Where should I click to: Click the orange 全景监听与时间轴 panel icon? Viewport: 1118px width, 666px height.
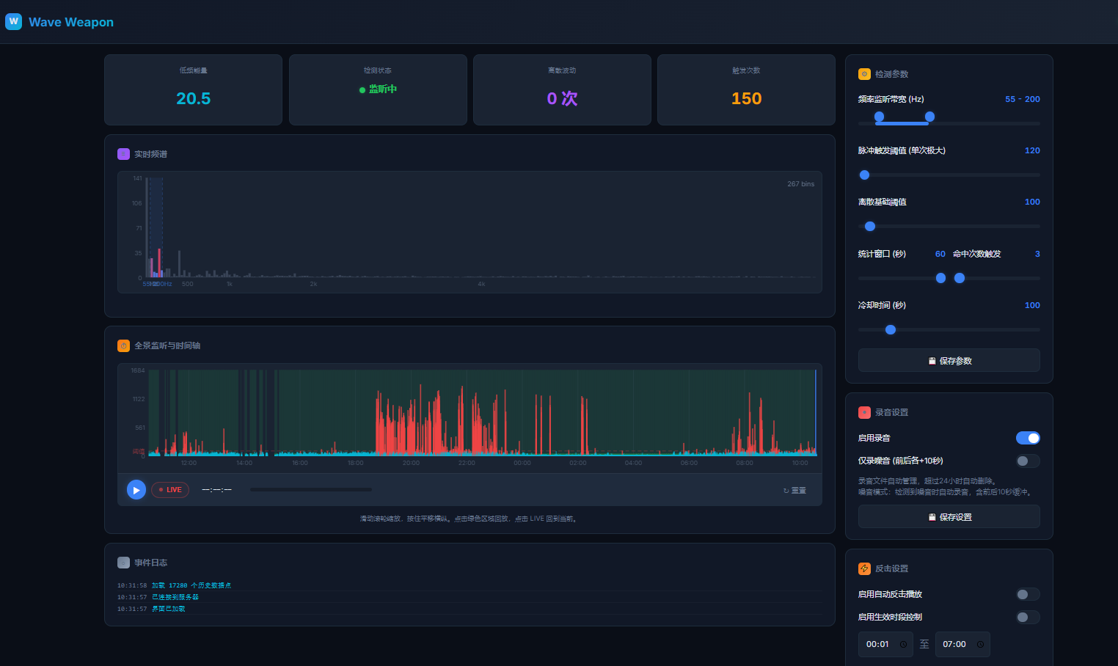123,345
